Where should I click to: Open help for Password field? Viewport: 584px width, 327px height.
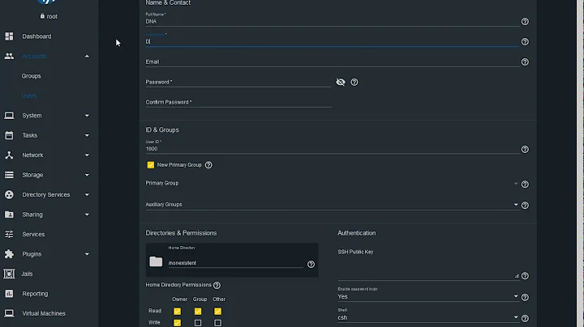tap(354, 82)
